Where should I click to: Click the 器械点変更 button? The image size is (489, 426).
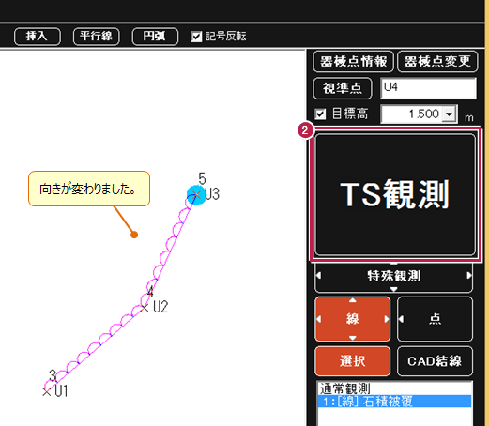click(437, 61)
